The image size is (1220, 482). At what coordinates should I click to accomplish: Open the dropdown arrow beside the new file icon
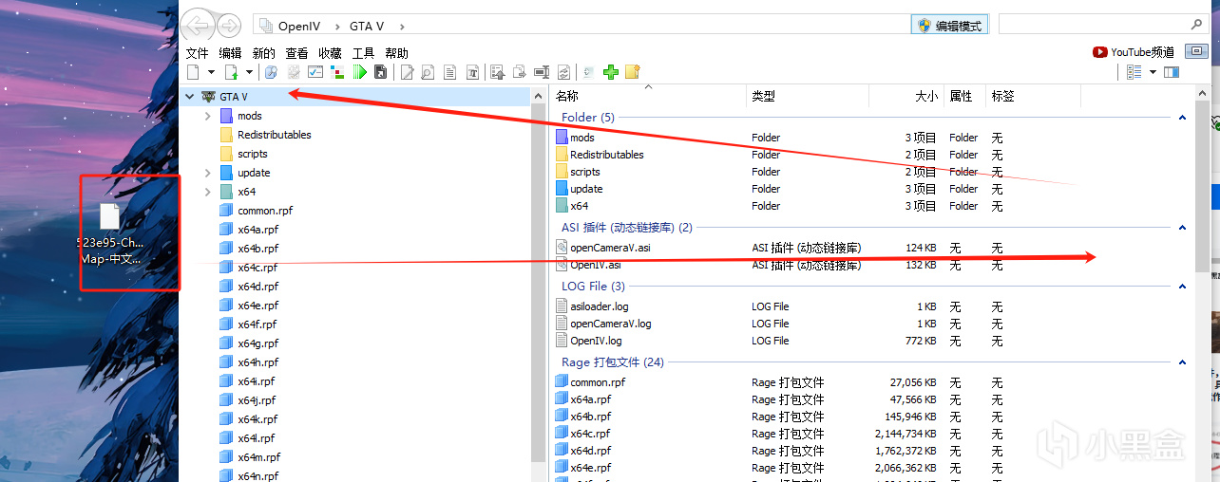click(x=212, y=72)
